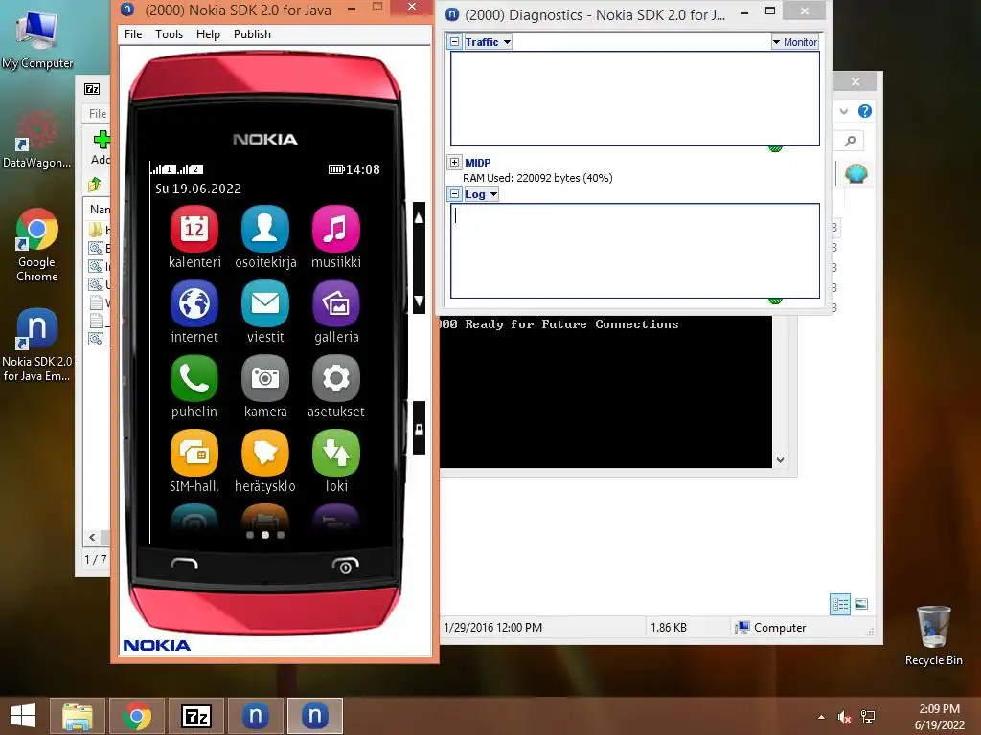Click the phone clock 14:08
981x735 pixels.
point(363,169)
